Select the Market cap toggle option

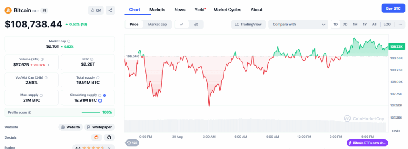click(x=157, y=24)
